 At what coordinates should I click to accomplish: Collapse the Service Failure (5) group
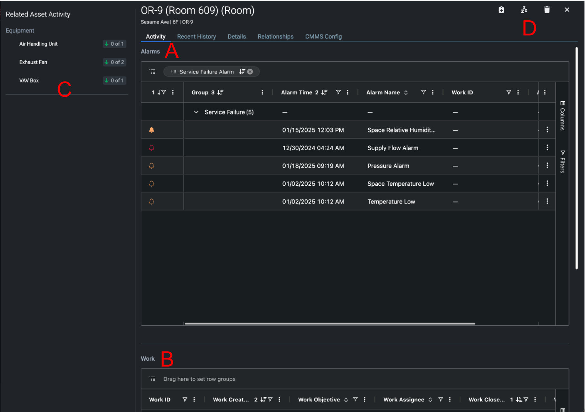pos(196,112)
